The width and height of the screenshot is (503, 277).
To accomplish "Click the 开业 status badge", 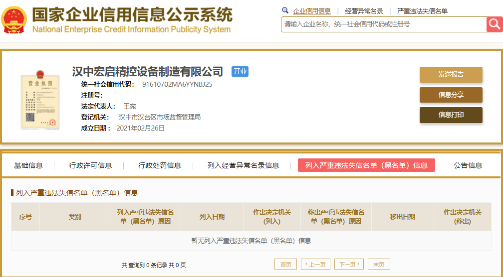I will (x=240, y=71).
